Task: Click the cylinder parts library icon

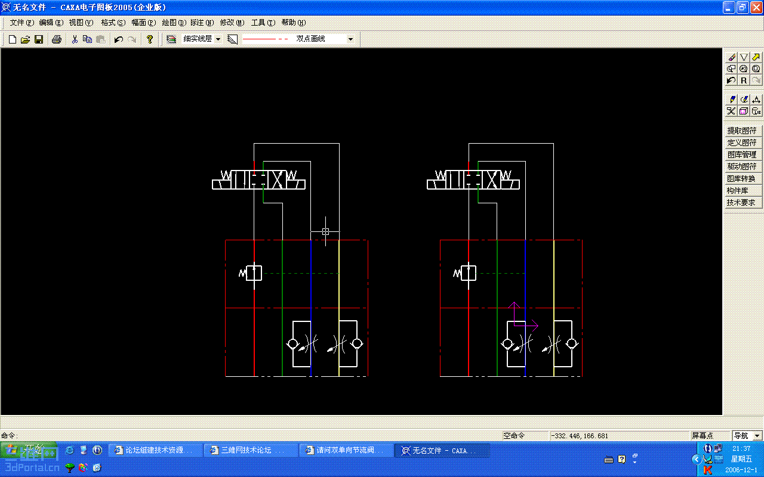Action: (756, 111)
